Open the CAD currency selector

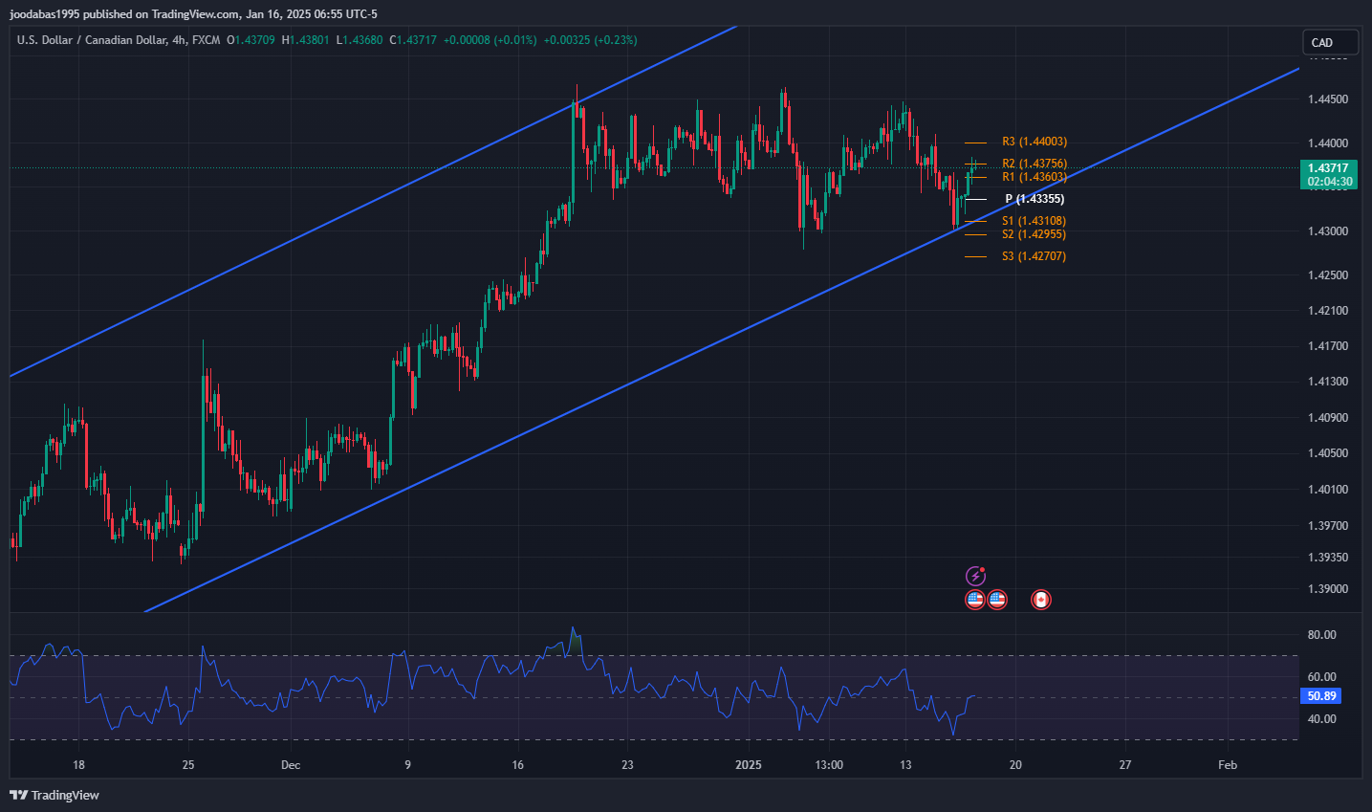[1330, 42]
